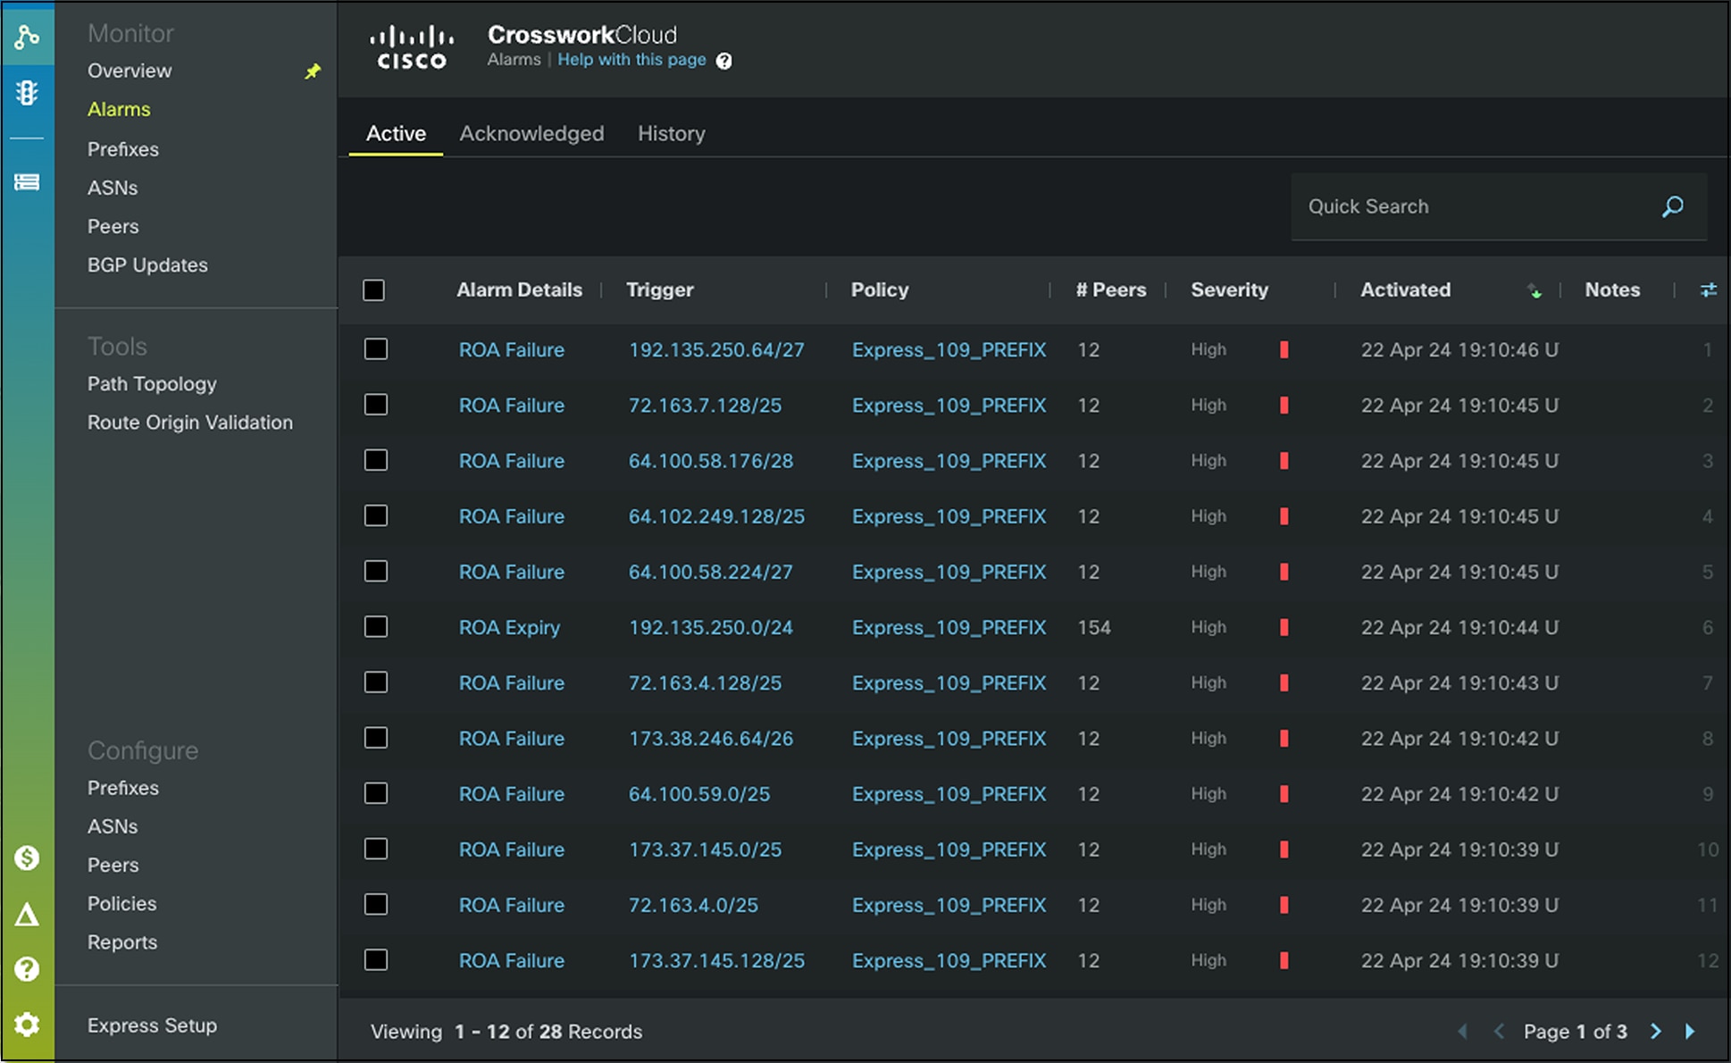This screenshot has height=1063, width=1731.
Task: Check the box for the 64.102.249.128/25 alarm
Action: point(376,515)
